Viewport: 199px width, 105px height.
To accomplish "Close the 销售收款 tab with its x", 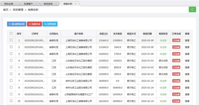I will (76, 4).
